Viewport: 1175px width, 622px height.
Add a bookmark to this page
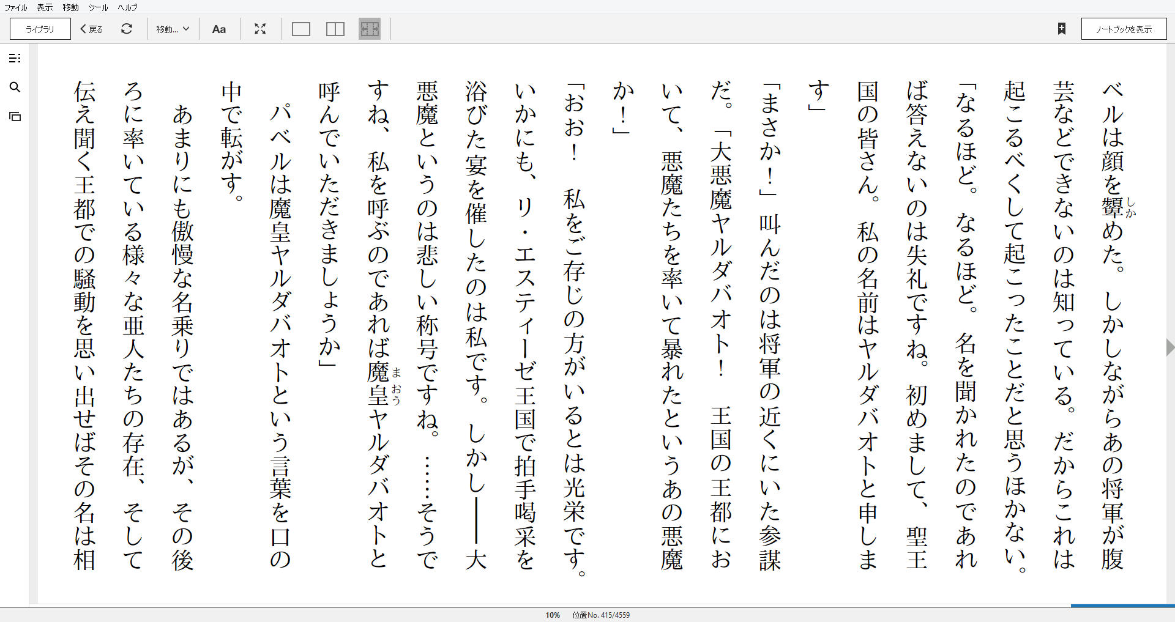1062,29
